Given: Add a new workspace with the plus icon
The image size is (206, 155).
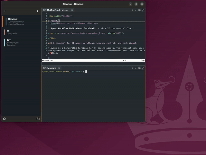Looking at the screenshot, I should [5, 11].
